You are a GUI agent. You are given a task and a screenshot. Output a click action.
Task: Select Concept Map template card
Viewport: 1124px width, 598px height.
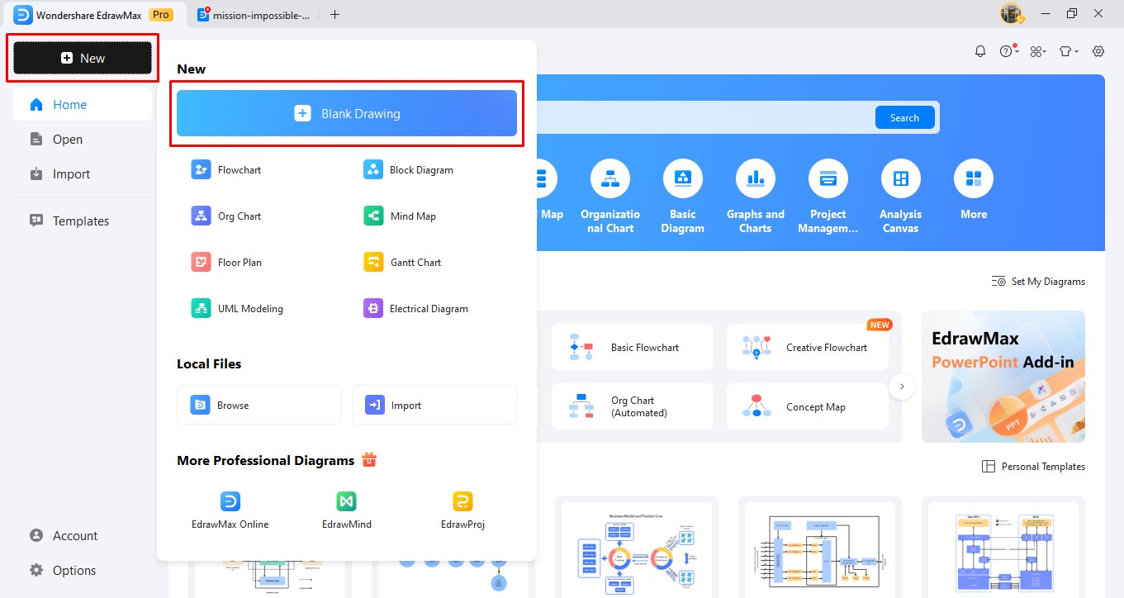click(808, 406)
